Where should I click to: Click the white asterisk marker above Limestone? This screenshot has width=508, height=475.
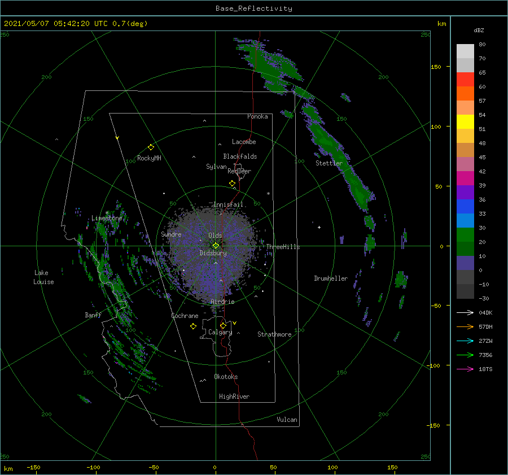tap(107, 213)
